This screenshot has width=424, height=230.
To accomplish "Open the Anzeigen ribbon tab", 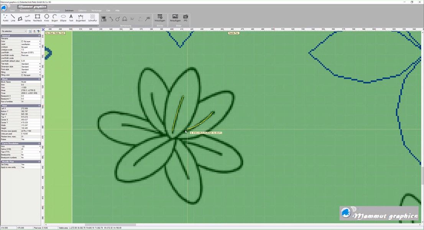I will point(39,10).
